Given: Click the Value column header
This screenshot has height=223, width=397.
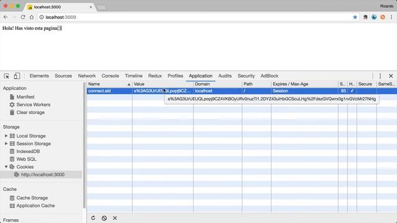Looking at the screenshot, I should coord(163,84).
